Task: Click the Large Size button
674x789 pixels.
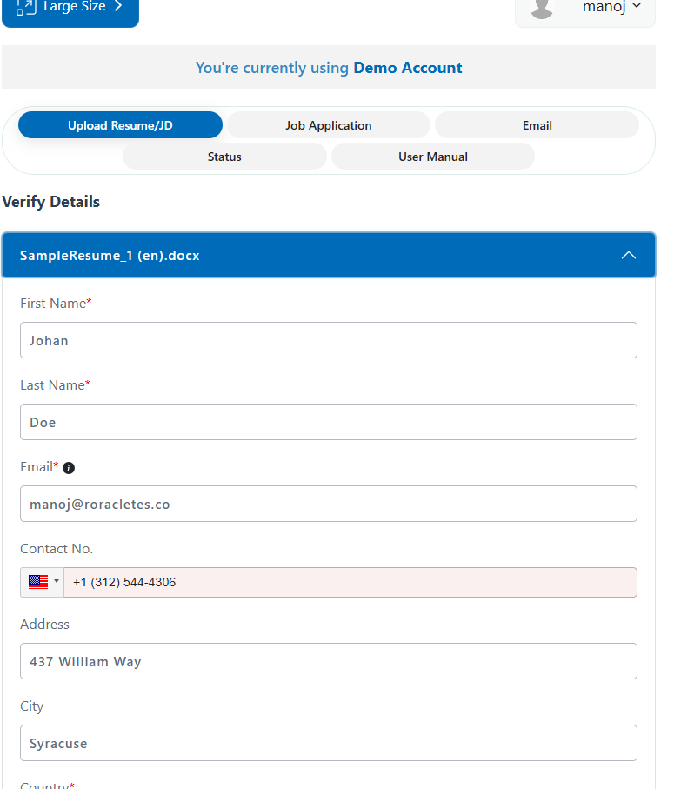Action: 74,7
